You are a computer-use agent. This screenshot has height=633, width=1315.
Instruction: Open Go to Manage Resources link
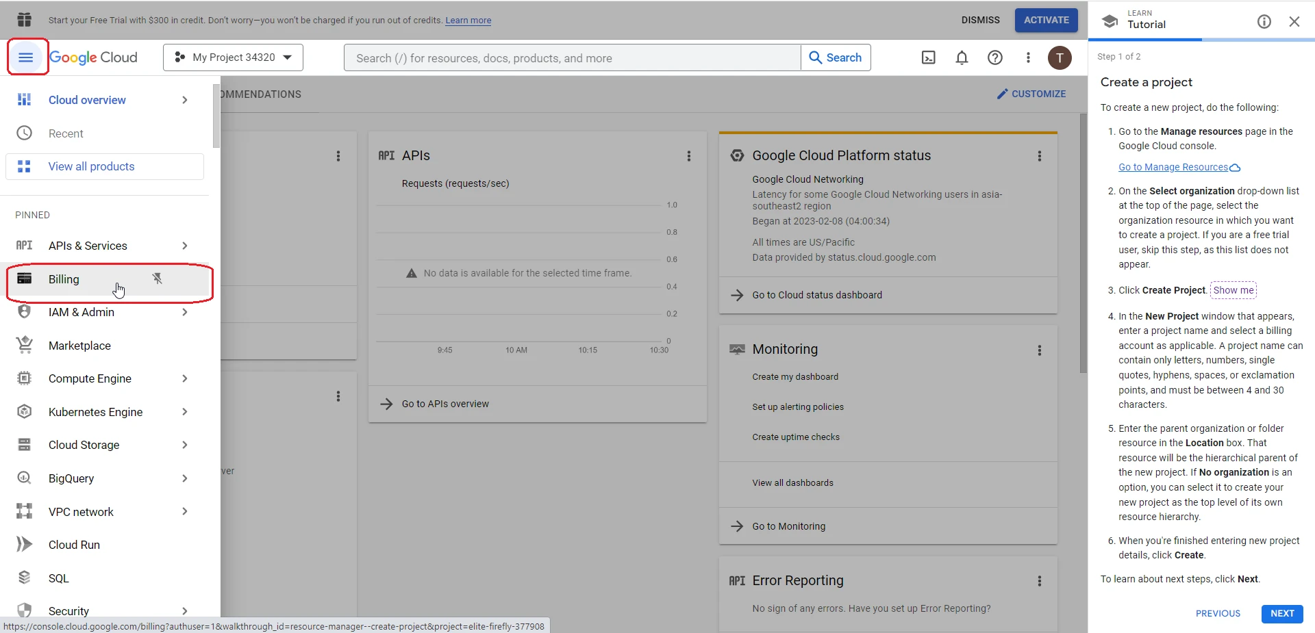click(x=1179, y=167)
